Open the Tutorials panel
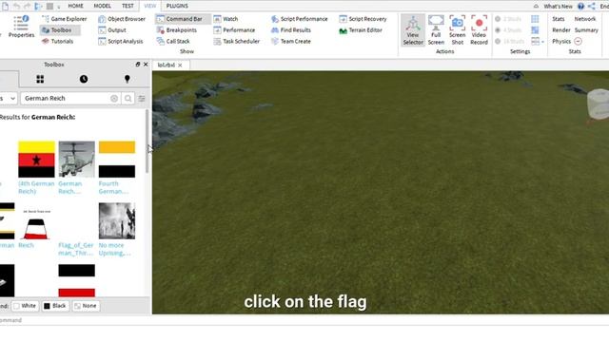 (57, 41)
